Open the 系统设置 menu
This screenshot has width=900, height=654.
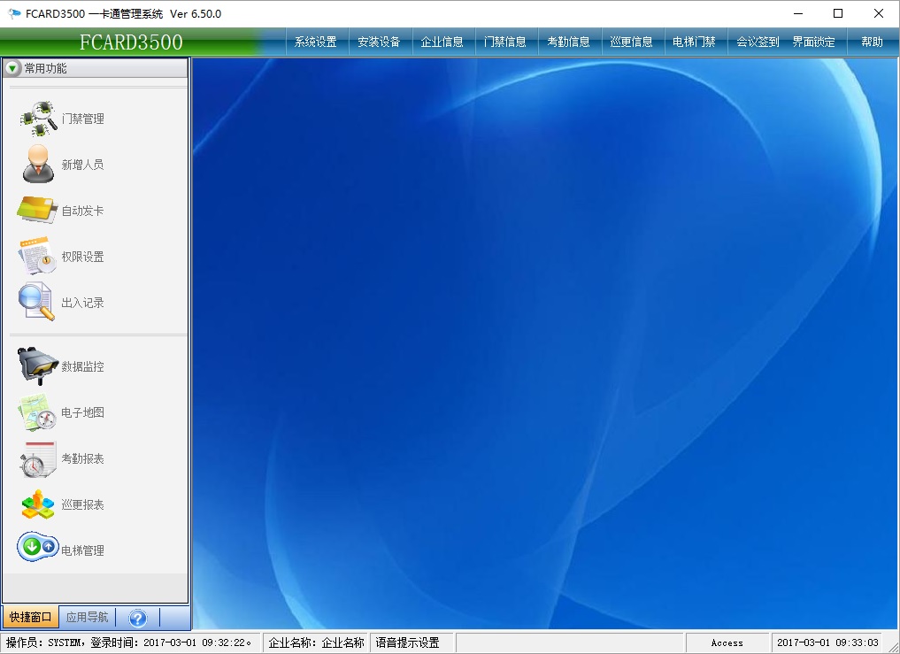[316, 42]
